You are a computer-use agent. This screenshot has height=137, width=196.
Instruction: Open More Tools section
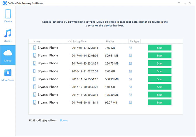pos(8,75)
